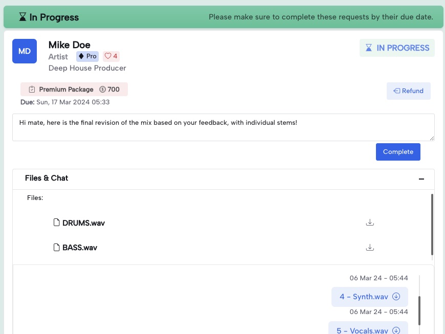The width and height of the screenshot is (445, 334).
Task: Request a refund with the Refund button
Action: 408,91
